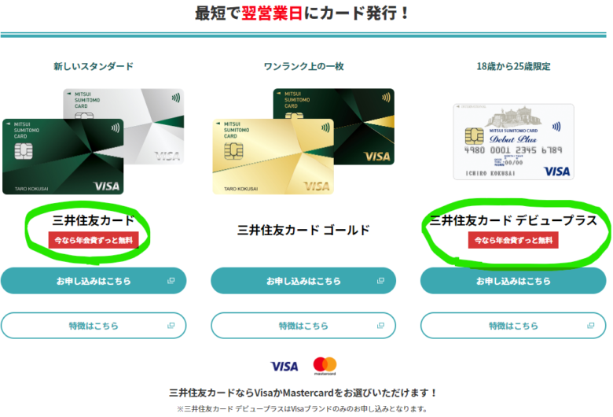Viewport: 613px width, 417px height.
Task: Open features for the Gold card
Action: (x=303, y=326)
